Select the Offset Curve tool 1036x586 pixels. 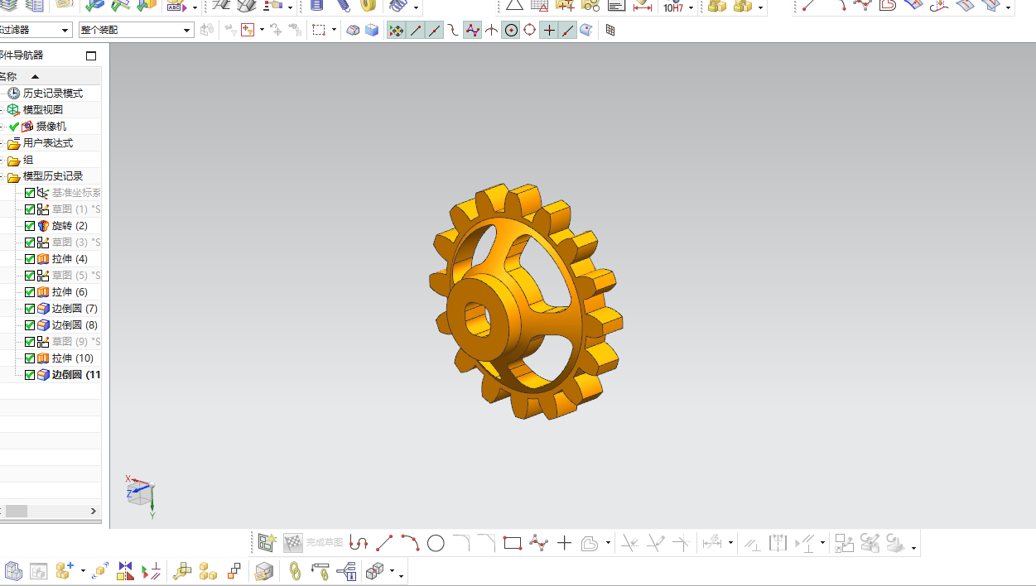tap(590, 544)
